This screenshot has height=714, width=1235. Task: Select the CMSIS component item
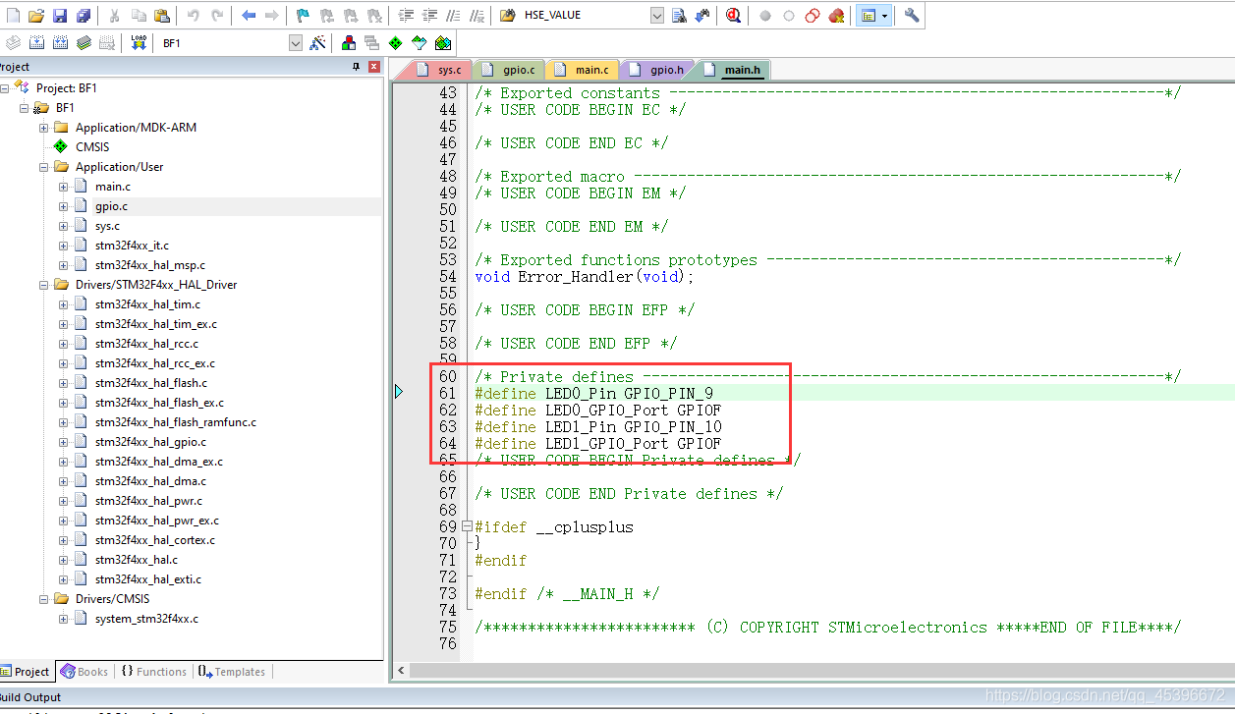click(92, 147)
